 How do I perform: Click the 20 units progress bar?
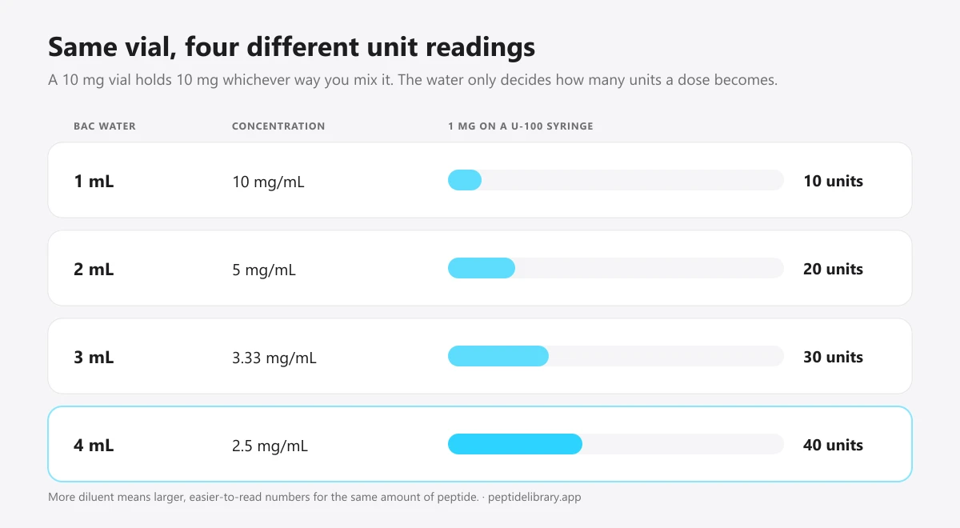(x=616, y=268)
